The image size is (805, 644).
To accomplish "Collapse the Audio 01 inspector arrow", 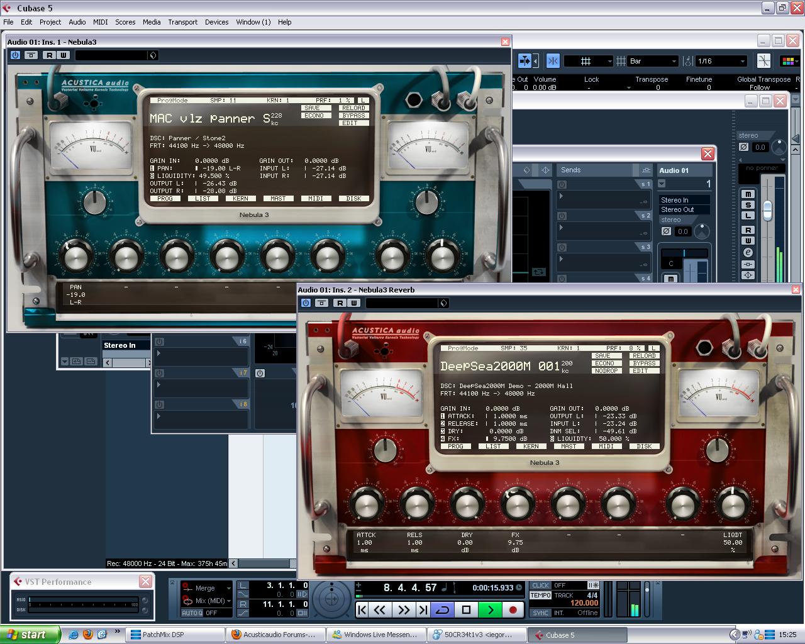I will (662, 184).
